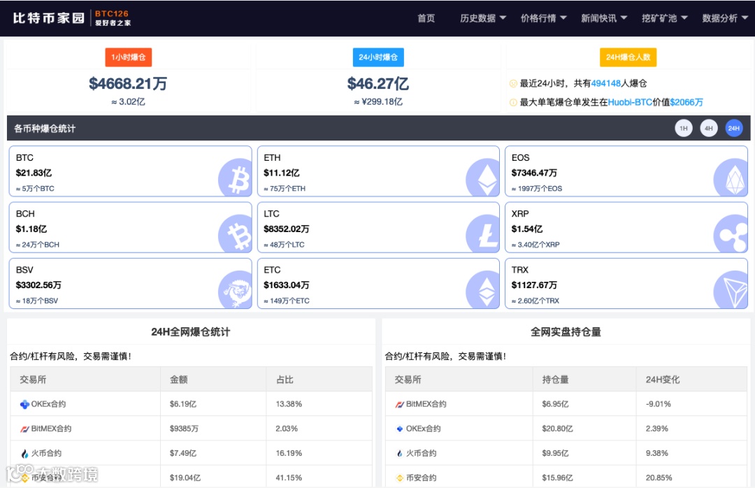Open the BTC liquidation card
The height and width of the screenshot is (488, 755).
click(x=131, y=171)
